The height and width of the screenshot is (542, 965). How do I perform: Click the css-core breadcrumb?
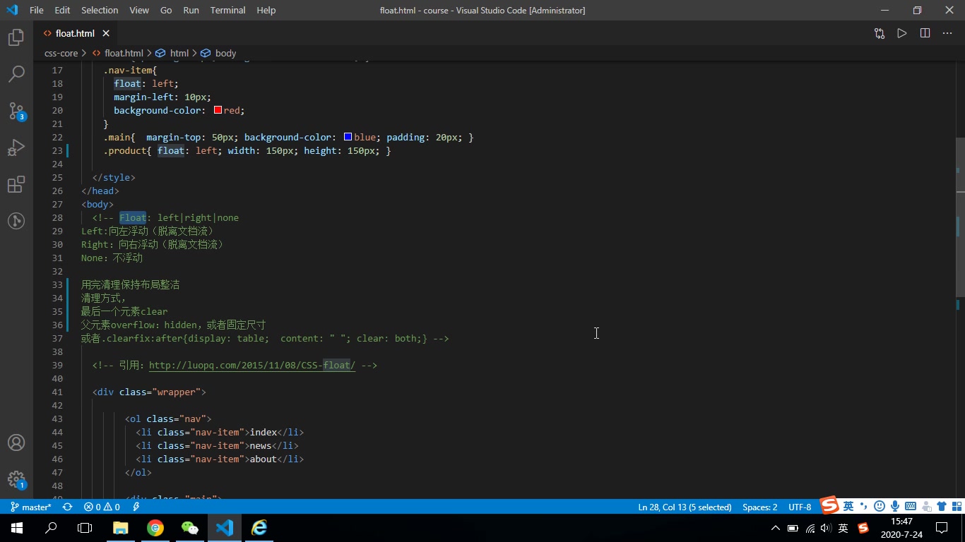(61, 53)
